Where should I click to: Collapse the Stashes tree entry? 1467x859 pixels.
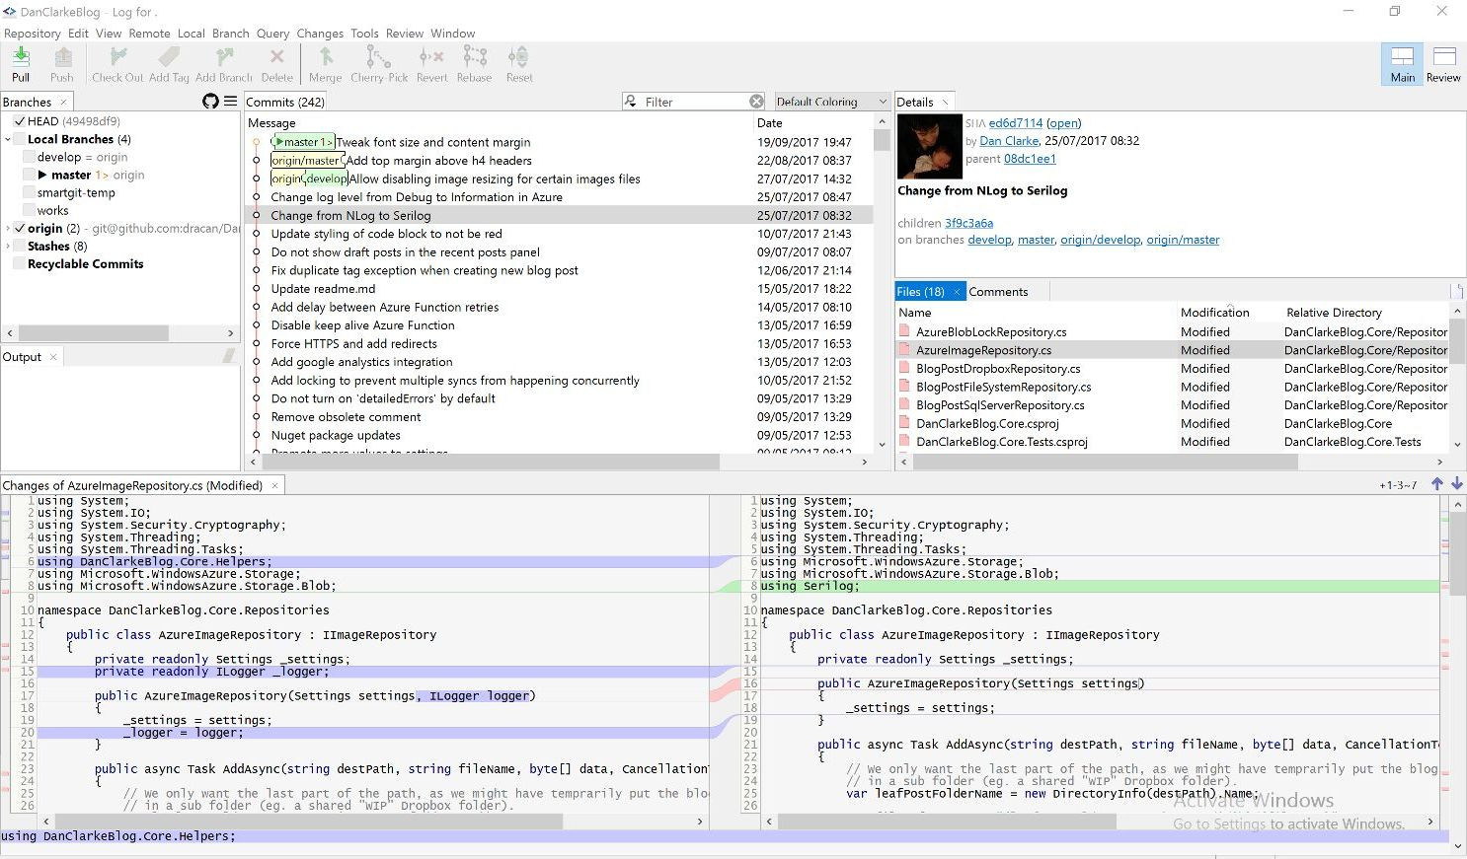[8, 246]
